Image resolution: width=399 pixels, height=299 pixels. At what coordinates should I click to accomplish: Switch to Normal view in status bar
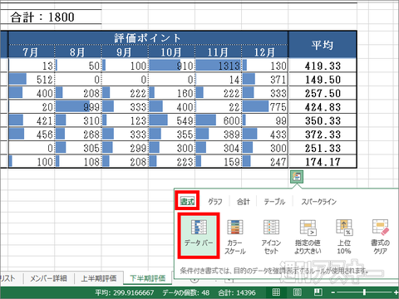point(276,292)
